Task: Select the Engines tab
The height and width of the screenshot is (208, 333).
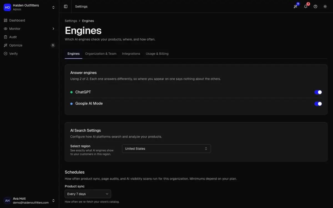Action: 74,54
